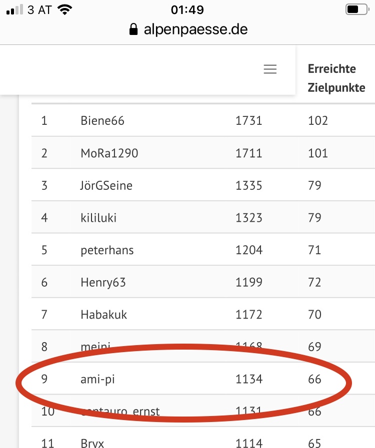Tap the alpenpaesse.de address bar
Image resolution: width=375 pixels, height=448 pixels.
[x=188, y=29]
